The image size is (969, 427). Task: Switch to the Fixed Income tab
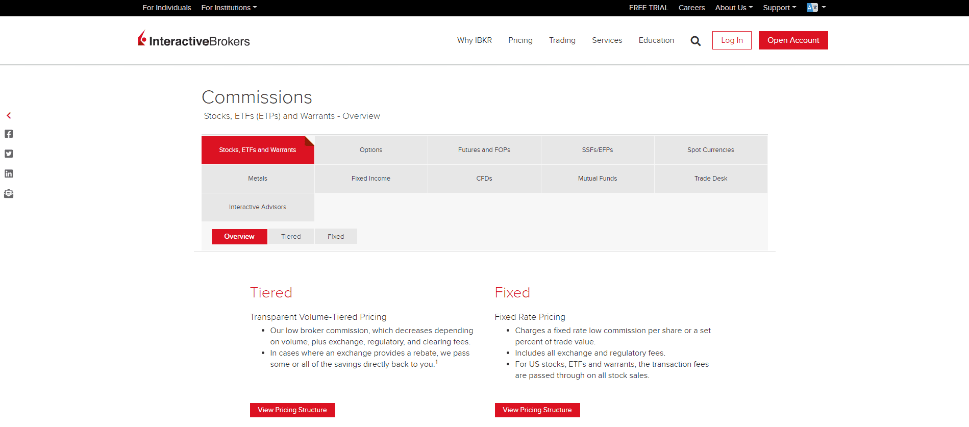[x=371, y=179]
